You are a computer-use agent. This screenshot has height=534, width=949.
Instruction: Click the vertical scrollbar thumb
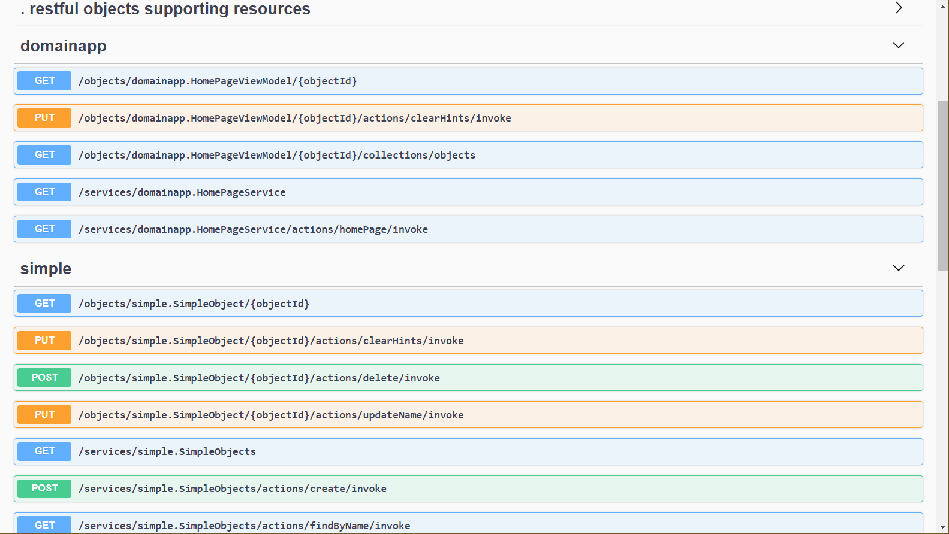(943, 186)
